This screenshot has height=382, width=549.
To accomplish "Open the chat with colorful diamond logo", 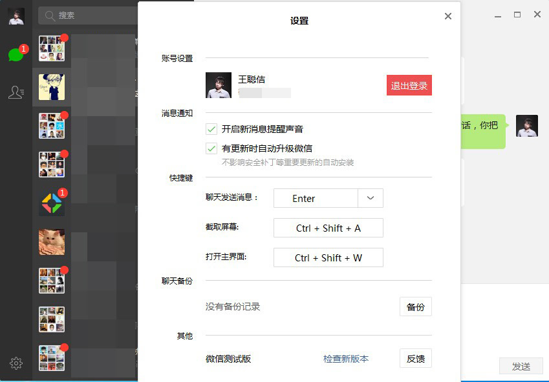I will coord(52,204).
